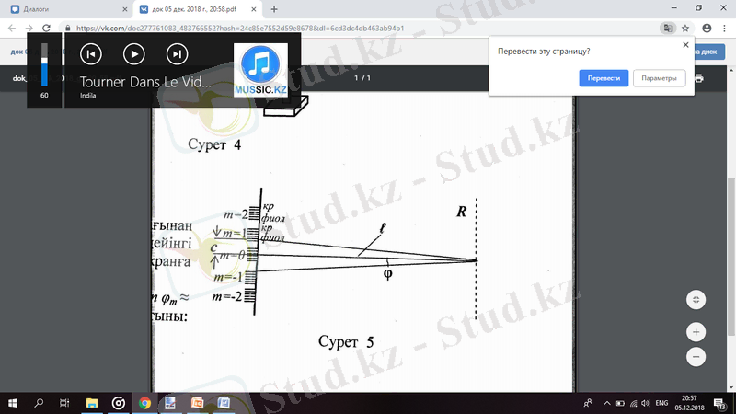Click the m=-2 label in diagram
Screen dimensions: 736x414
pos(227,296)
